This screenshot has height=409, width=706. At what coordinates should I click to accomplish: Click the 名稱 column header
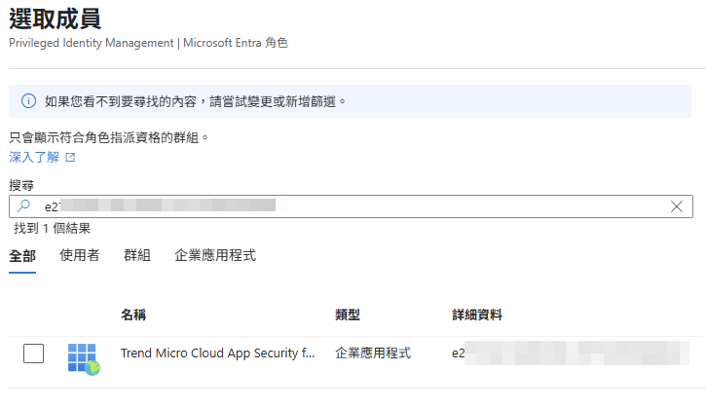pyautogui.click(x=133, y=315)
